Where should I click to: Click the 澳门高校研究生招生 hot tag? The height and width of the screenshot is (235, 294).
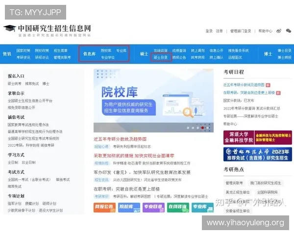tap(266, 183)
